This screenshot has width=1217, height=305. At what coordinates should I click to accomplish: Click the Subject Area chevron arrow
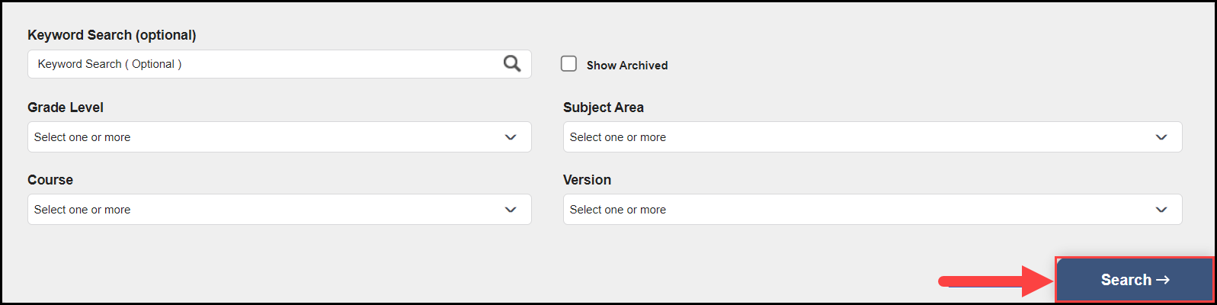tap(1161, 137)
